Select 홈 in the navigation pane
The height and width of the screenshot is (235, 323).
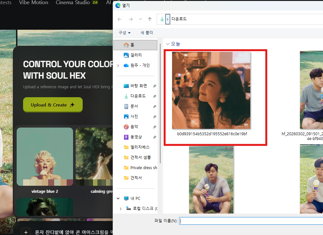click(x=135, y=45)
